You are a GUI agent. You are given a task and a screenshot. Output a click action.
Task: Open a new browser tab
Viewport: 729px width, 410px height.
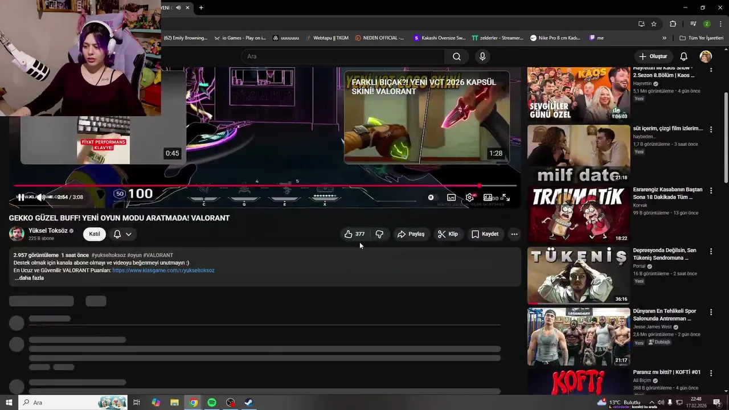point(201,7)
